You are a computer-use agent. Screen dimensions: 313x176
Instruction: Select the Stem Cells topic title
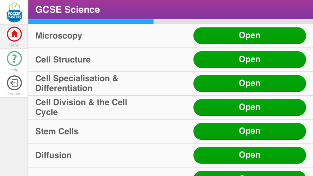pos(57,131)
